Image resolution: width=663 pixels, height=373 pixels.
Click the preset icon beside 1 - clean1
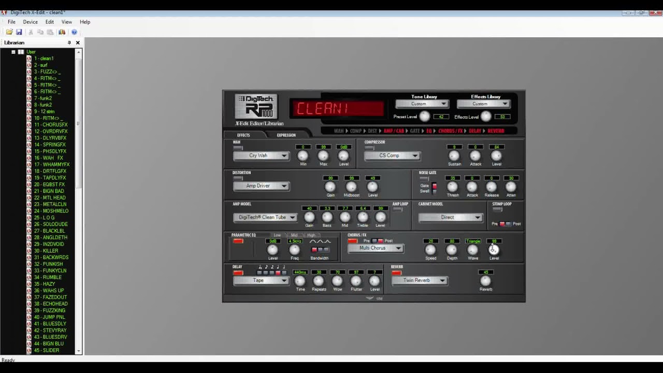coord(29,59)
